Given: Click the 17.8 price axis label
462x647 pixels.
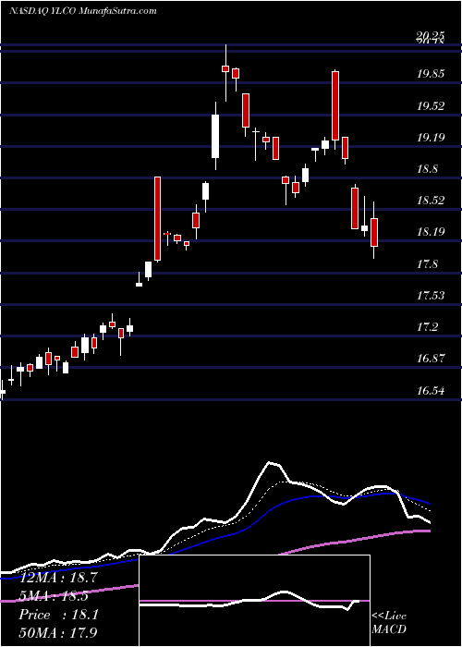Looking at the screenshot, I should (x=427, y=264).
